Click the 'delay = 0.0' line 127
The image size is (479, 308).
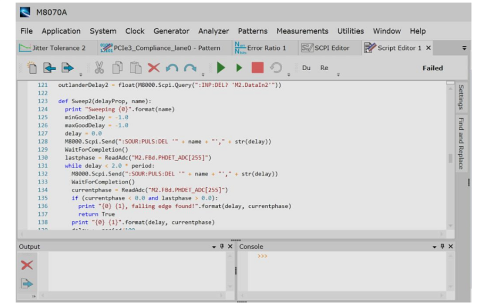[83, 134]
